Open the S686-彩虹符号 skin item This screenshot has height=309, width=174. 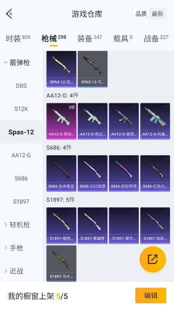(124, 173)
